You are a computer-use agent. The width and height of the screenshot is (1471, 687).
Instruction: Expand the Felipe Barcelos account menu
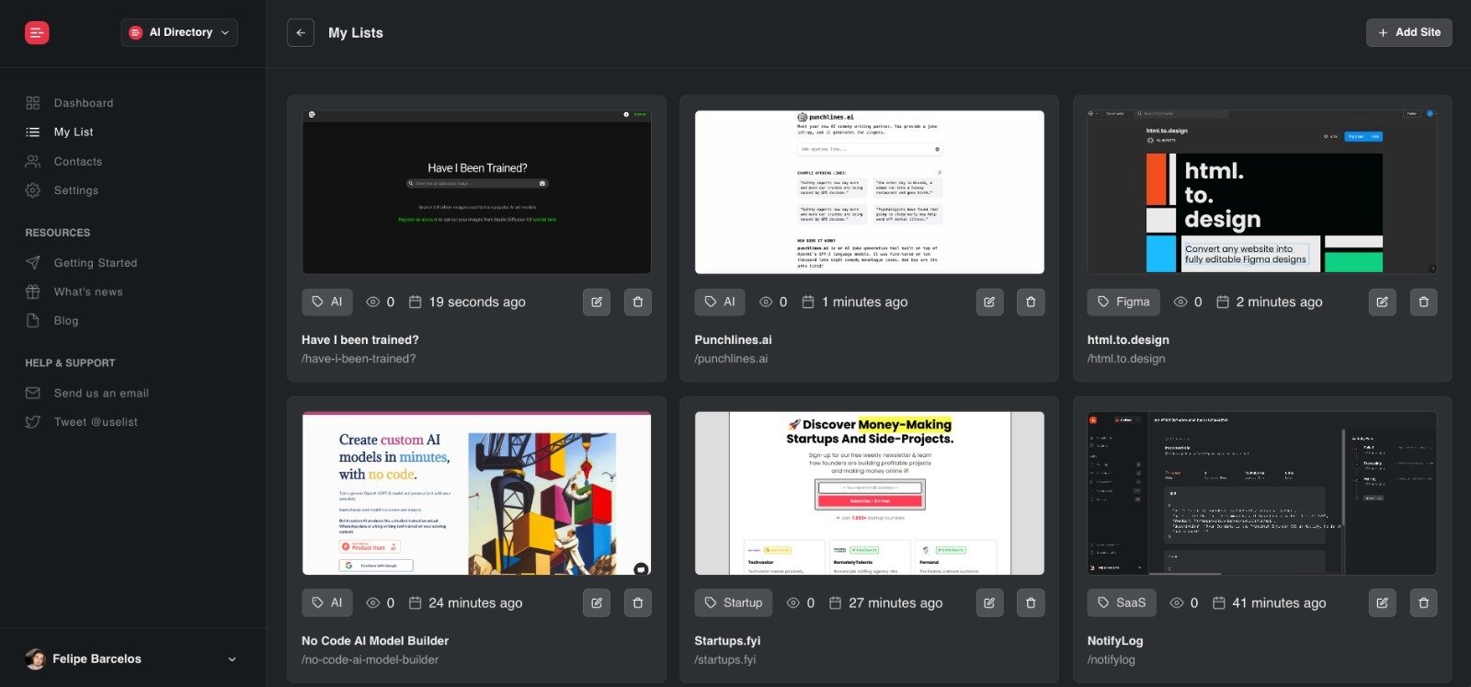232,659
